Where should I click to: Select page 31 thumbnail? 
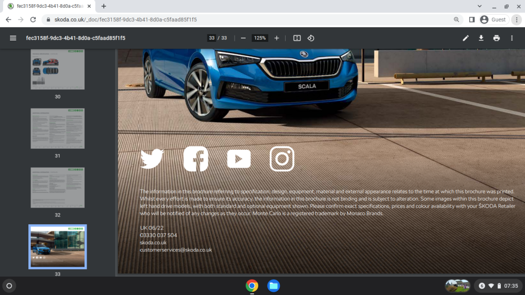click(x=58, y=128)
